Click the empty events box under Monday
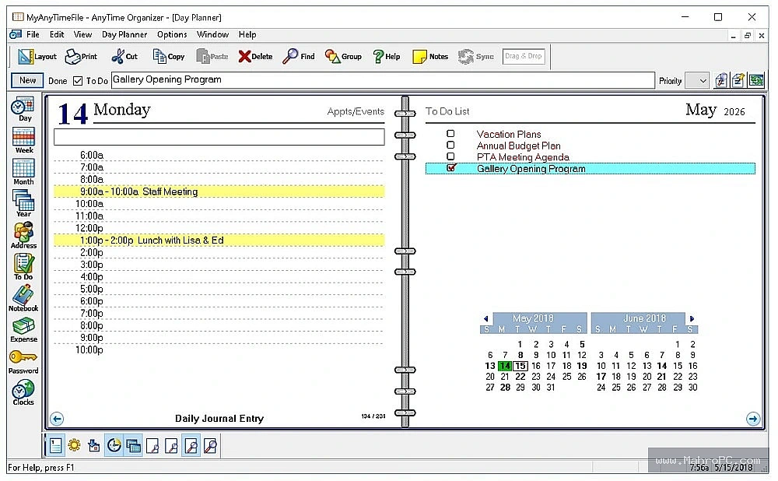The width and height of the screenshot is (778, 481). (219, 137)
